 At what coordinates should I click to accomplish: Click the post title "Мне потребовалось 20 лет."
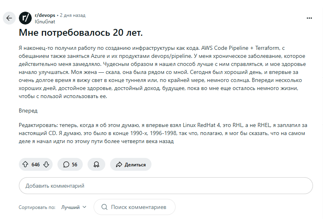[x=81, y=32]
